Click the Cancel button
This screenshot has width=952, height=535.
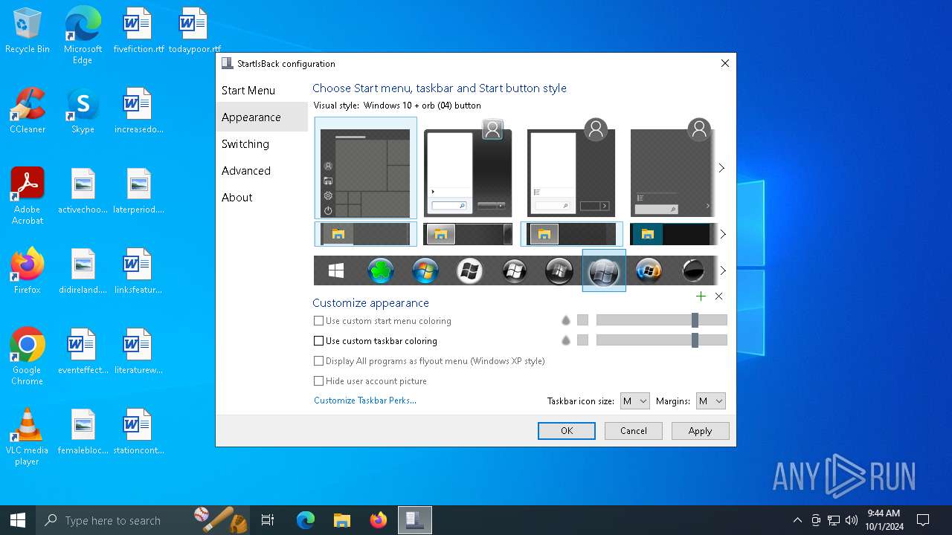click(634, 431)
